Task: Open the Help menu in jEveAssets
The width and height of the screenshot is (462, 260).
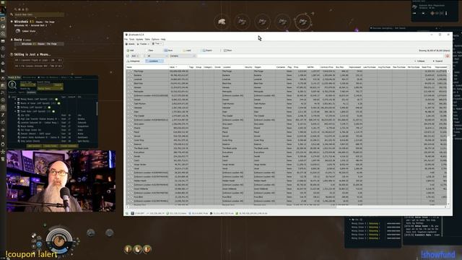Action: [163, 39]
